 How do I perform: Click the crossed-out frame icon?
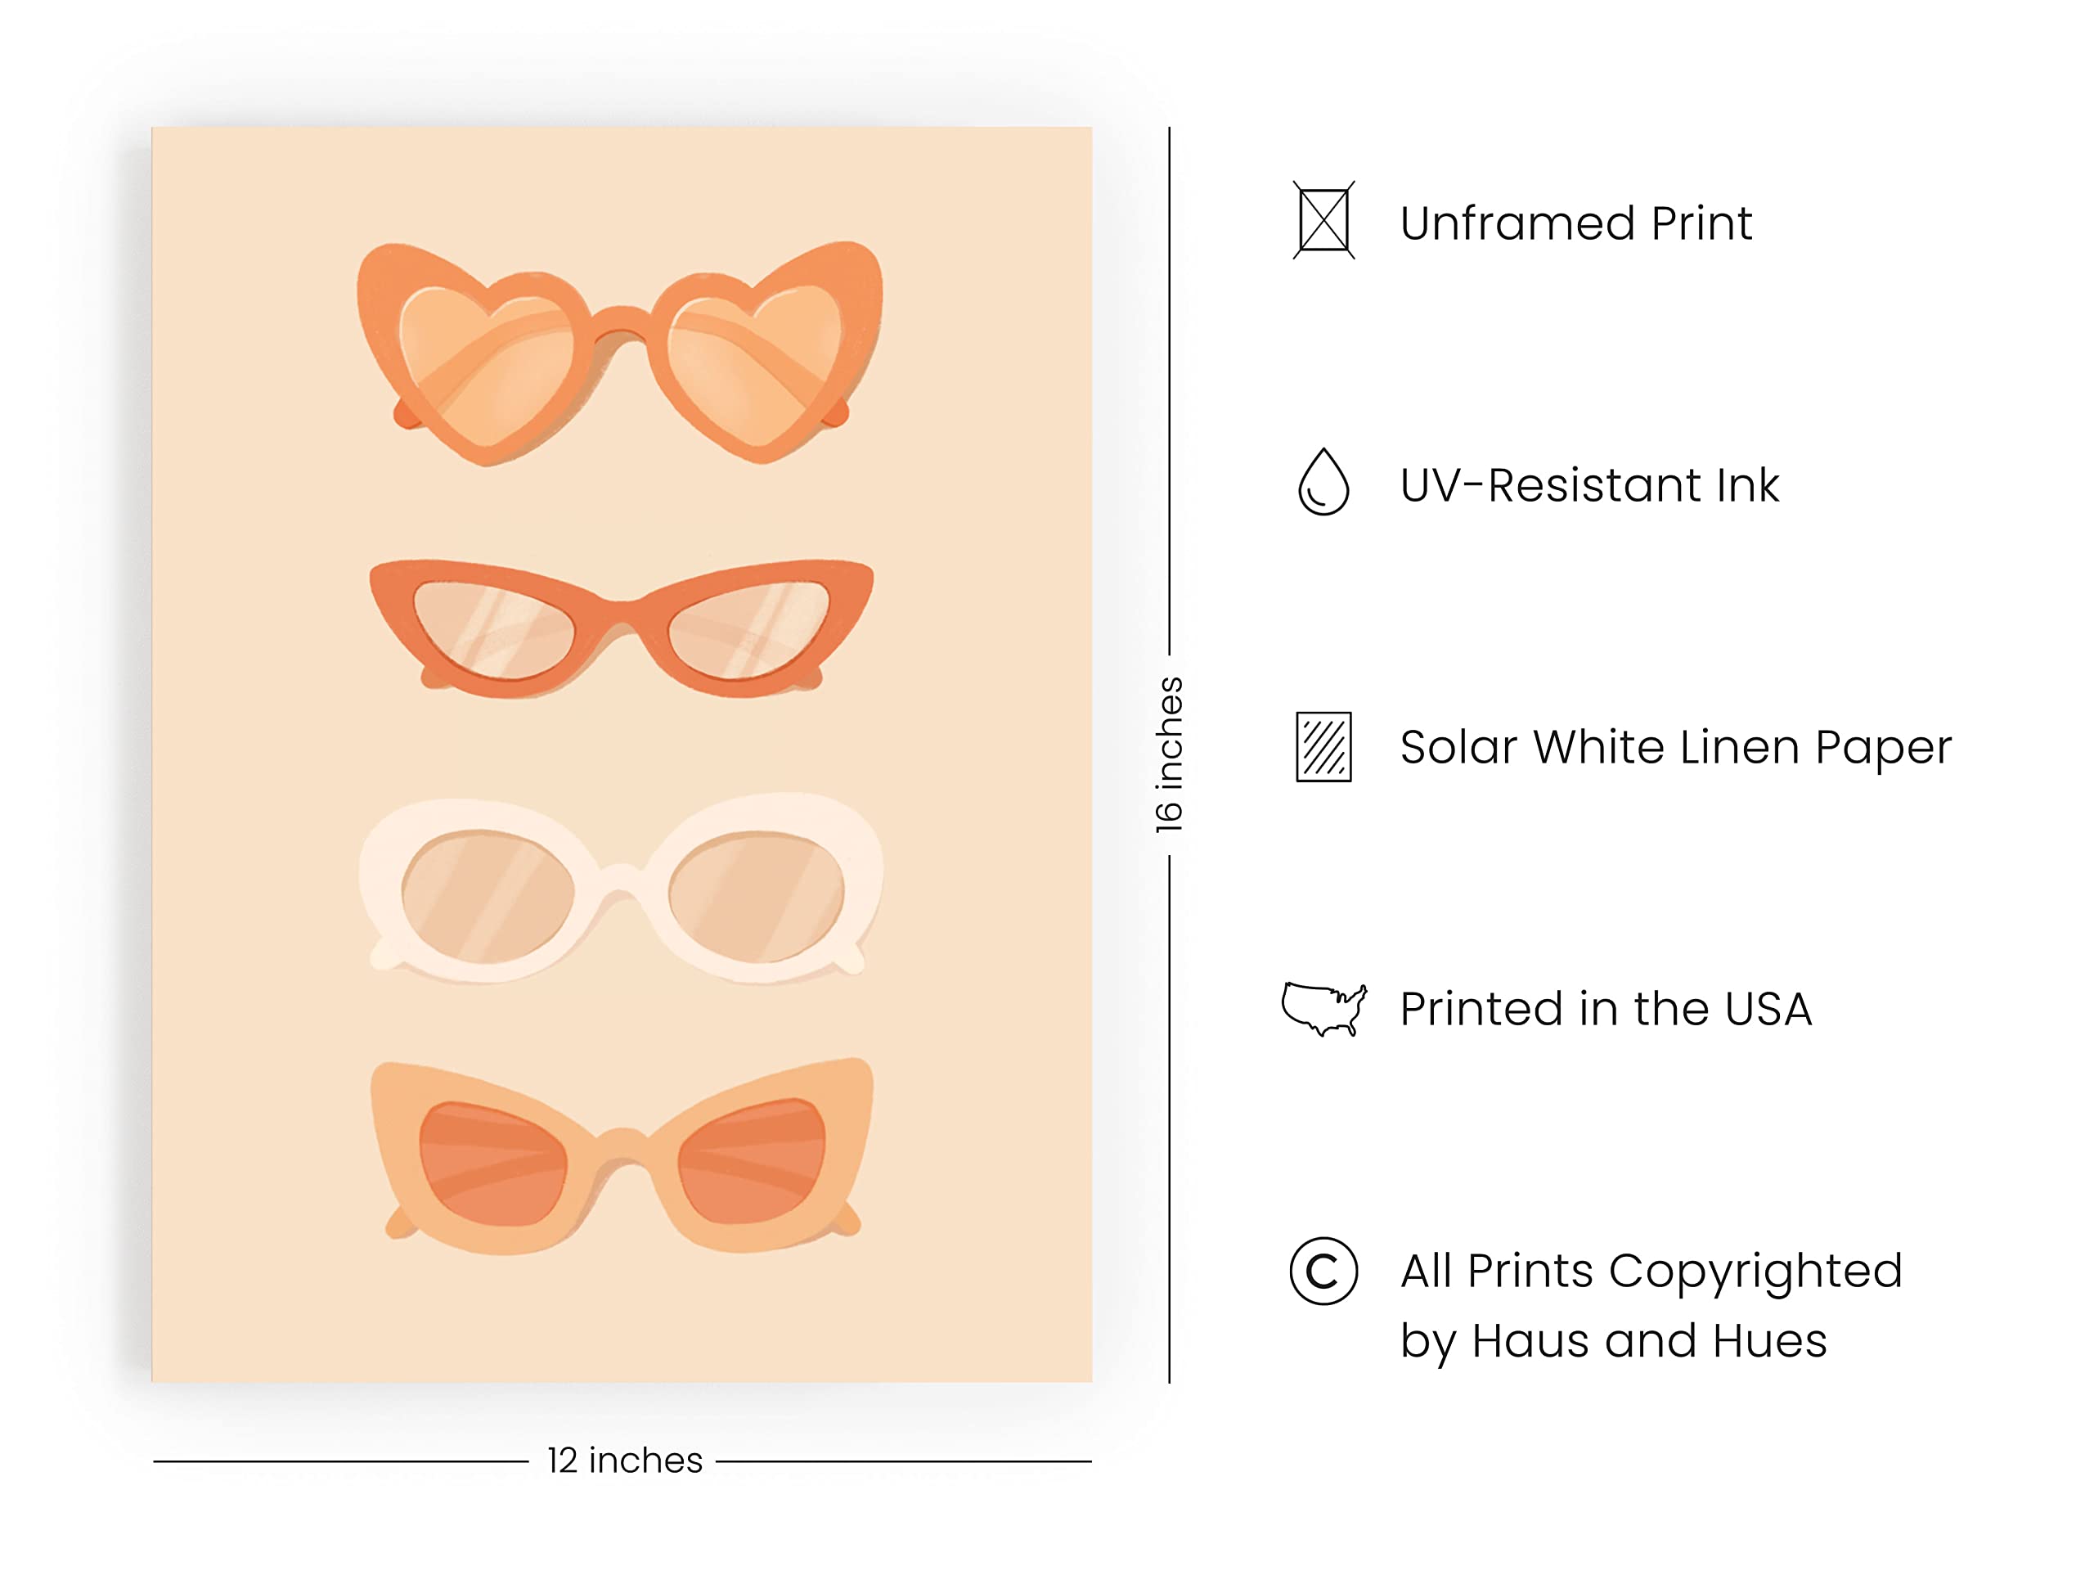[x=1323, y=219]
